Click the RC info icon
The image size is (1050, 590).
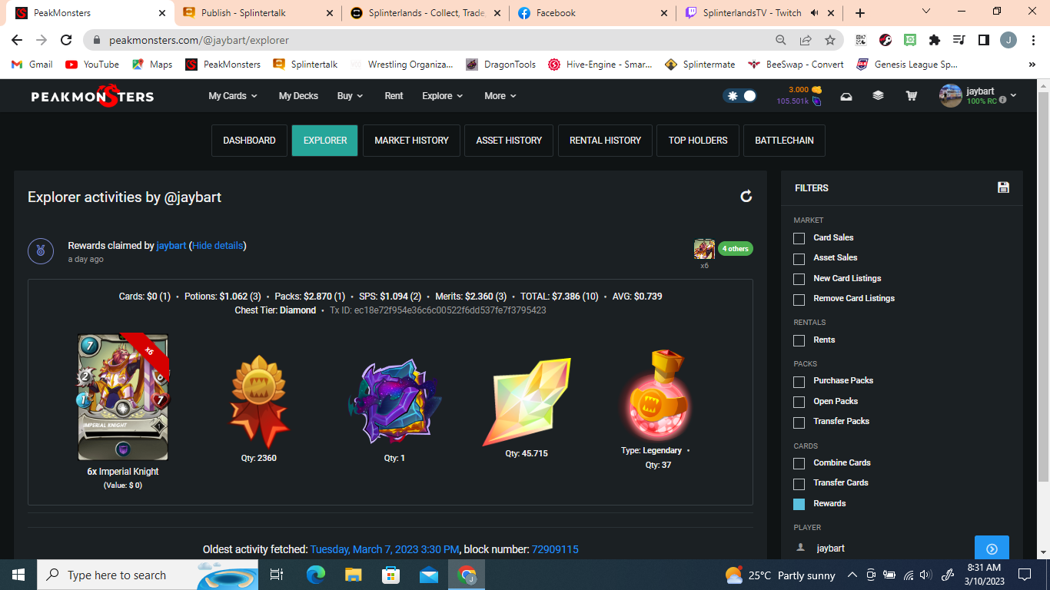tap(1002, 101)
